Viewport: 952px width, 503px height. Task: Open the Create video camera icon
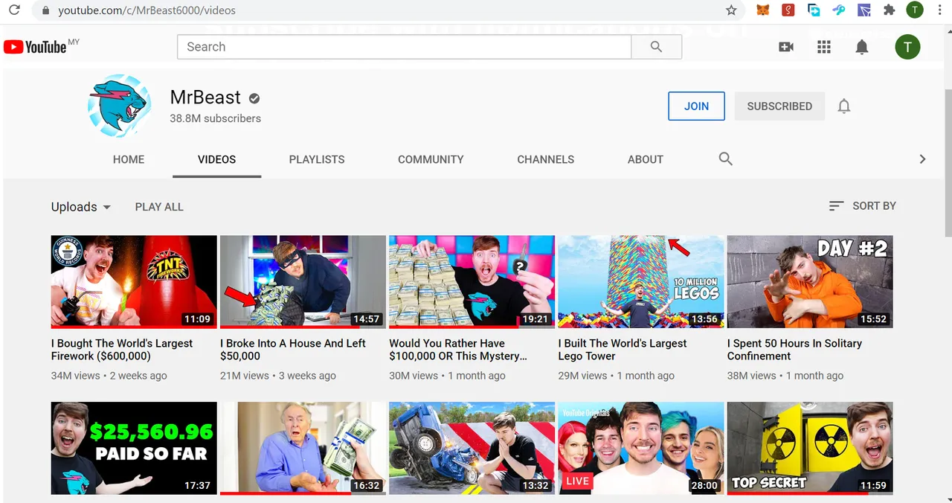(786, 47)
